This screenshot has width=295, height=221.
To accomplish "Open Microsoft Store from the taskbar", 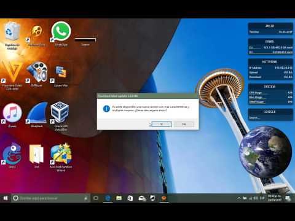I will 130,198.
